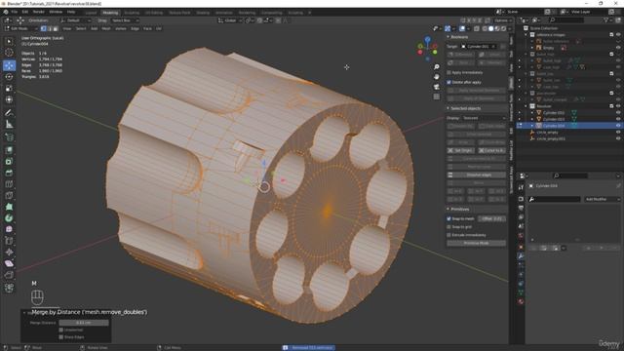Image resolution: width=624 pixels, height=351 pixels.
Task: Toggle Snap to mesh checkbox
Action: coord(448,218)
